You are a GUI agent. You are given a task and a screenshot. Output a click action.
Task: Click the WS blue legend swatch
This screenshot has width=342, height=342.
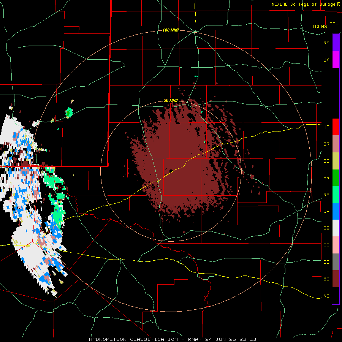point(336,211)
